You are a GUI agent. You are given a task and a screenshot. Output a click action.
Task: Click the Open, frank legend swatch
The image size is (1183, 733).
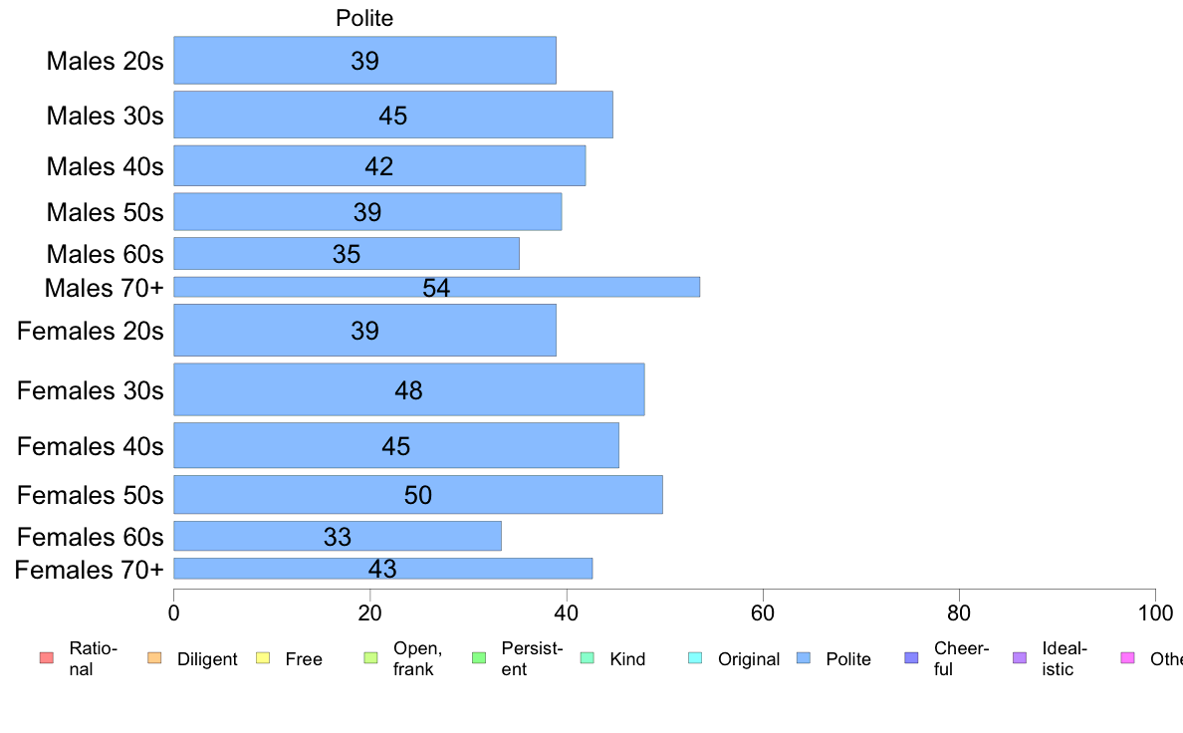click(x=370, y=657)
